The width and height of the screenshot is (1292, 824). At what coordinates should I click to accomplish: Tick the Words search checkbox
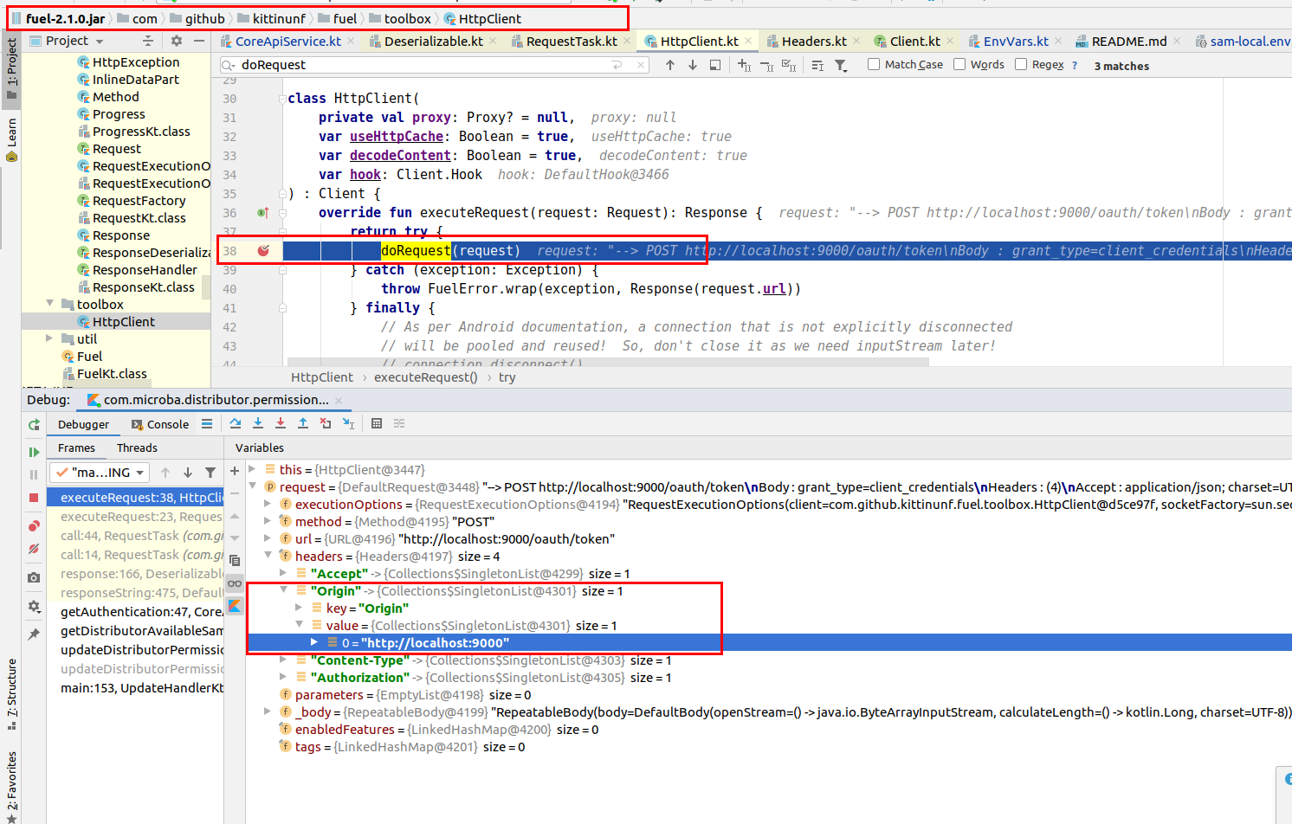(959, 64)
